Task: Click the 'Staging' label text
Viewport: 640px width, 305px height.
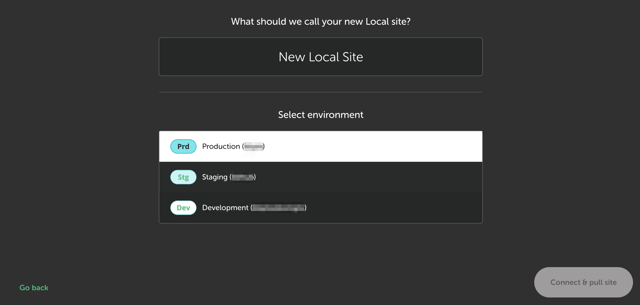Action: click(x=214, y=177)
